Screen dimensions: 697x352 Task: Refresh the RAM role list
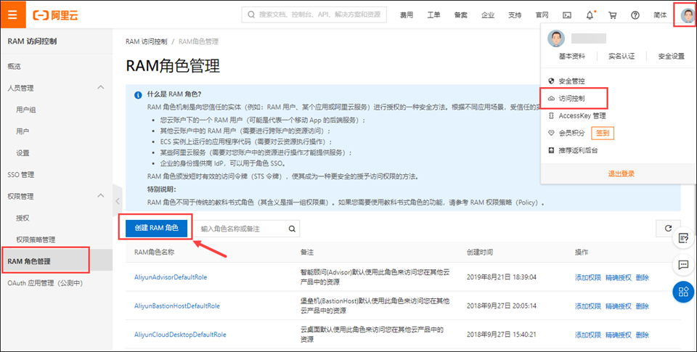click(x=667, y=229)
